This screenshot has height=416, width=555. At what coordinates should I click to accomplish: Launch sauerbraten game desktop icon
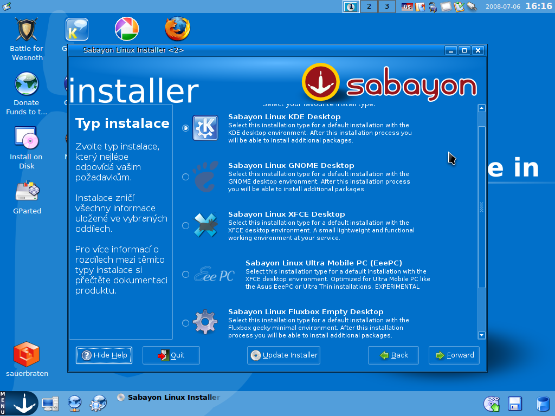(x=27, y=359)
